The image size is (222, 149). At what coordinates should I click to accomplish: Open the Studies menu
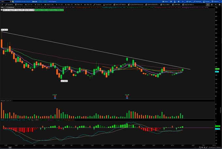pyautogui.click(x=206, y=2)
